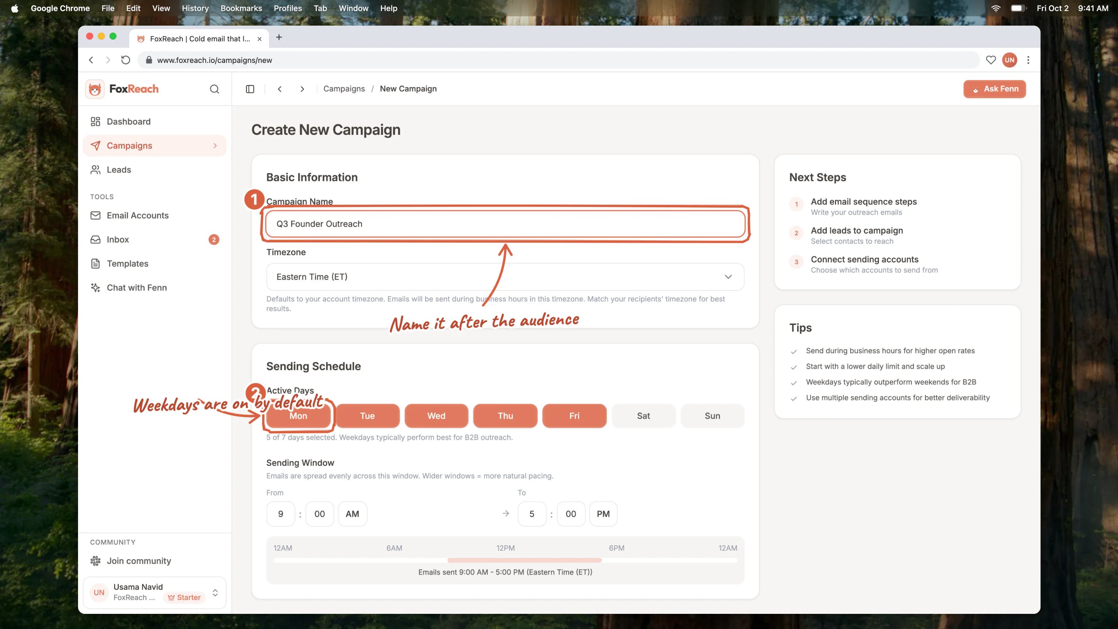Click the UN profile avatar in toolbar
This screenshot has width=1118, height=629.
point(1009,60)
